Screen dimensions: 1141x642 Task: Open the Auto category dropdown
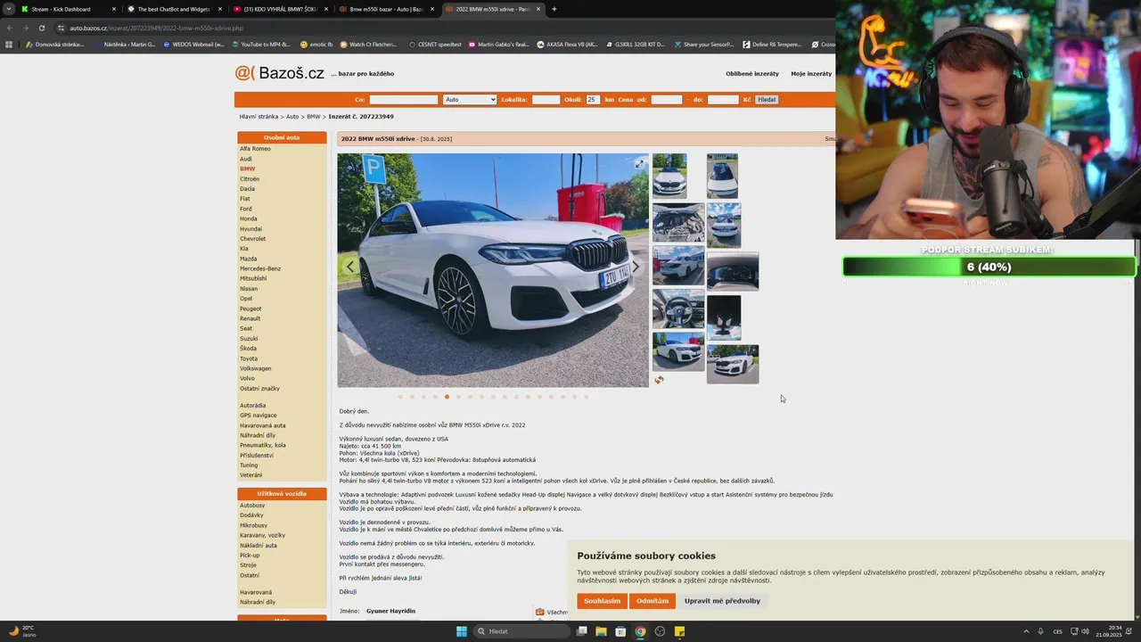(x=470, y=100)
